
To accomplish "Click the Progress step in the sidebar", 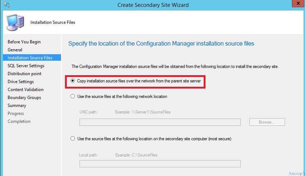I will (16, 113).
